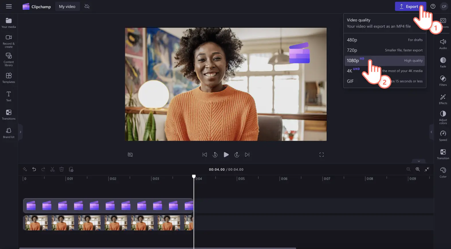Open the Content library
Screen dimensions: 451x249
(9, 59)
